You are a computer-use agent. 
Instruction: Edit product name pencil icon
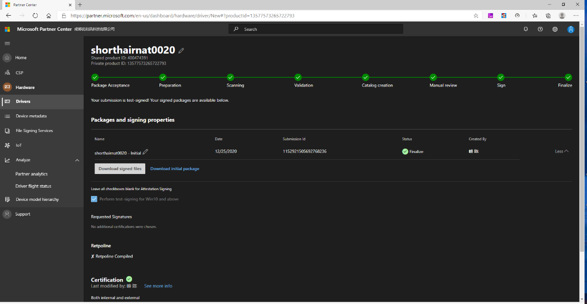(x=181, y=50)
